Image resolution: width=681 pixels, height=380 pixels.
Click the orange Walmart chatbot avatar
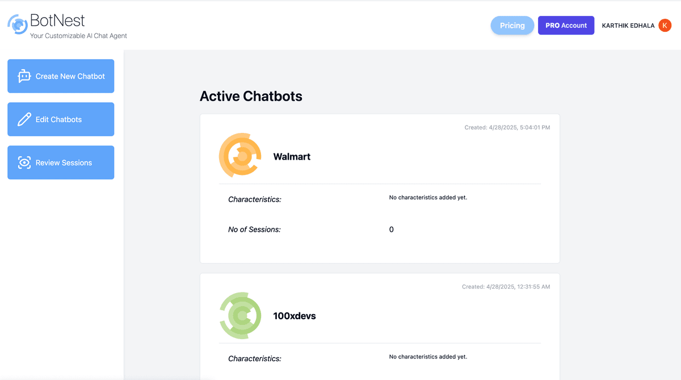point(240,156)
